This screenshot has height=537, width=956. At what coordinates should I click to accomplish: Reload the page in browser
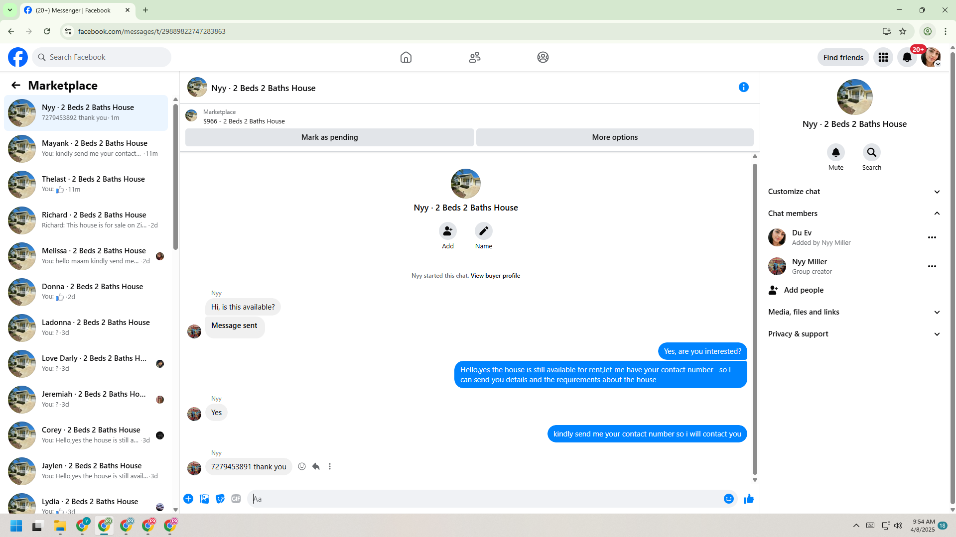pyautogui.click(x=47, y=31)
